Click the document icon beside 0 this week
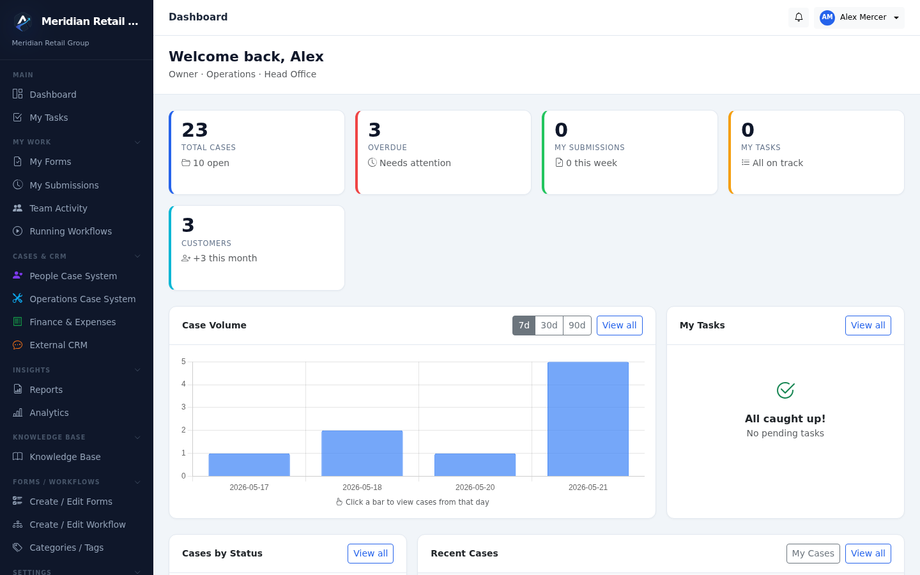Image resolution: width=920 pixels, height=575 pixels. pyautogui.click(x=559, y=163)
